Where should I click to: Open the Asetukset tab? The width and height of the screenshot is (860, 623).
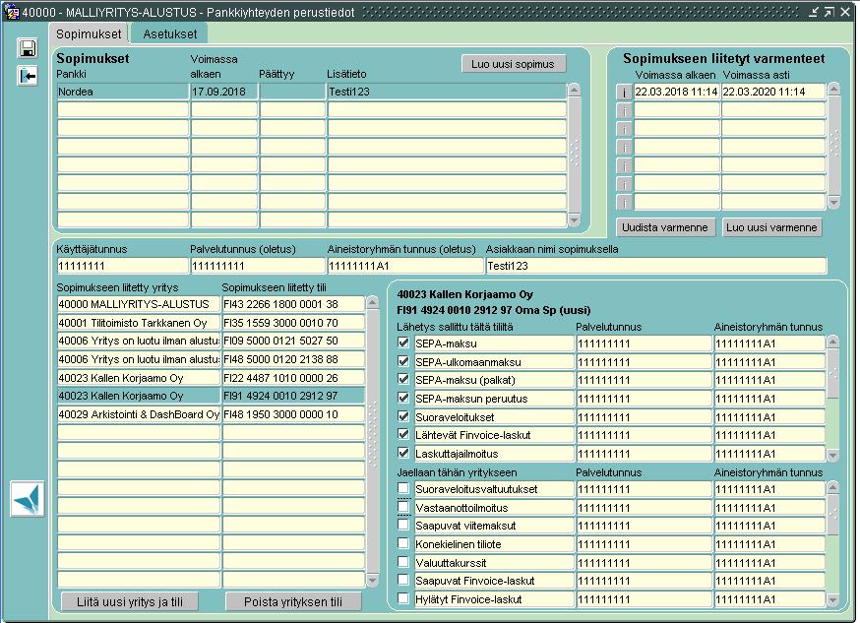pos(169,34)
